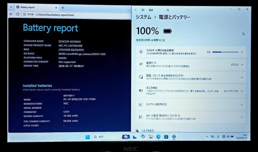The width and height of the screenshot is (258, 152).
Task: Open File Explorer from the taskbar
Action: coord(151,137)
